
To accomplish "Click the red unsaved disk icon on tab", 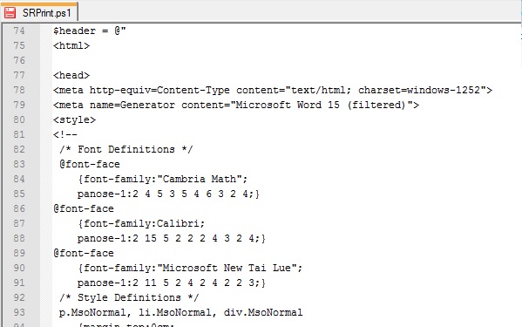I will [x=10, y=13].
